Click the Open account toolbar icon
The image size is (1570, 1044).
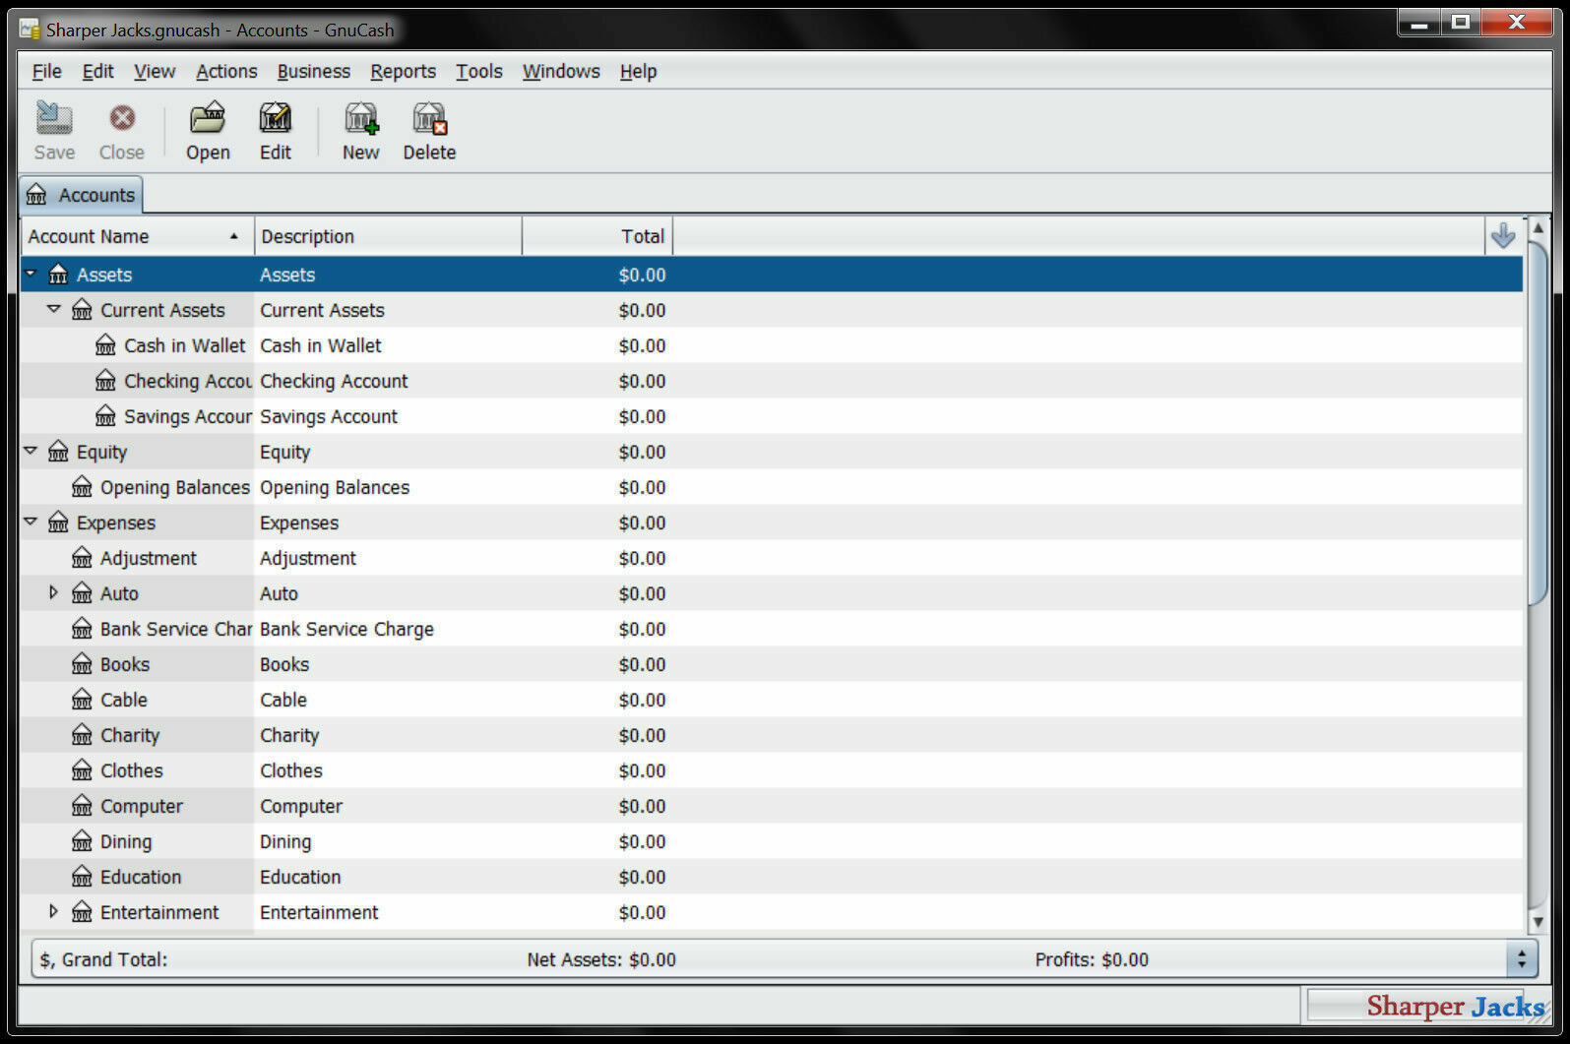[x=208, y=119]
